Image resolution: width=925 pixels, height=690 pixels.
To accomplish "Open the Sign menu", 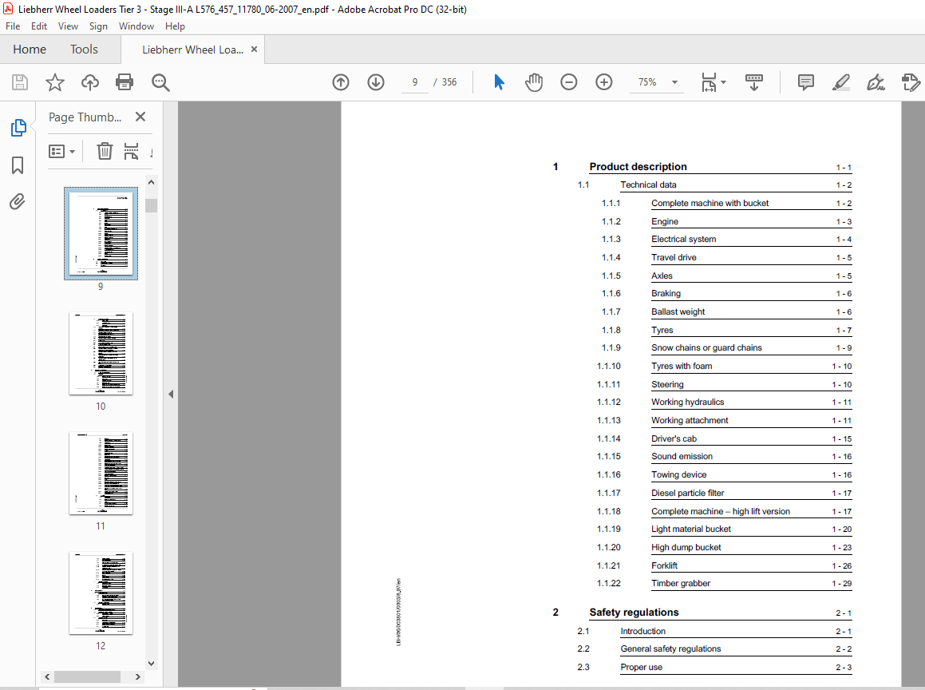I will point(98,26).
